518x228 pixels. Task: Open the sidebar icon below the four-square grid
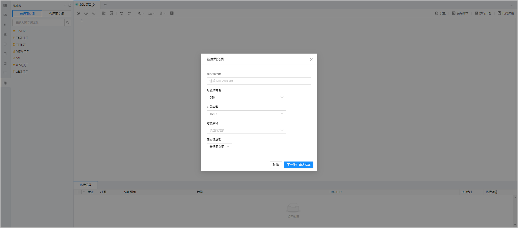coord(5,54)
